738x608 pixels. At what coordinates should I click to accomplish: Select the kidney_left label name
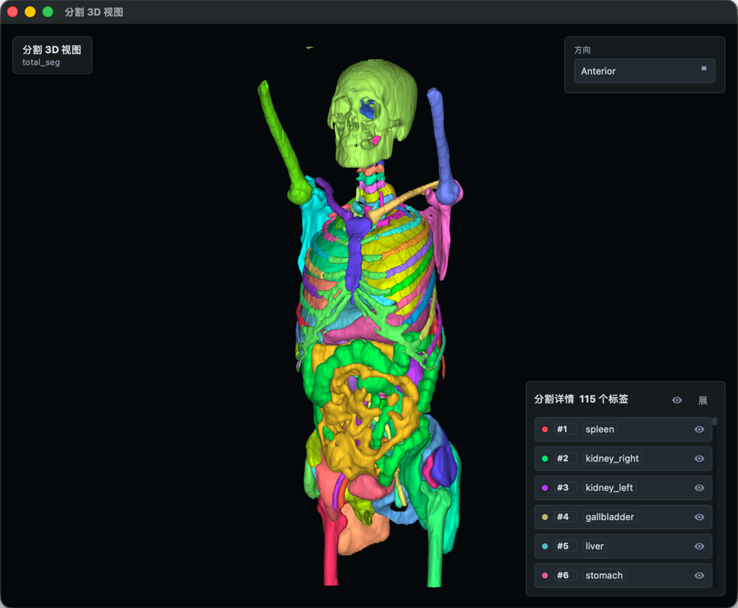click(x=609, y=488)
